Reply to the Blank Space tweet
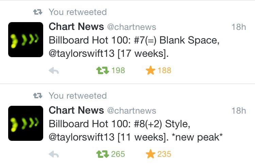The width and height of the screenshot is (255, 166). coord(54,71)
